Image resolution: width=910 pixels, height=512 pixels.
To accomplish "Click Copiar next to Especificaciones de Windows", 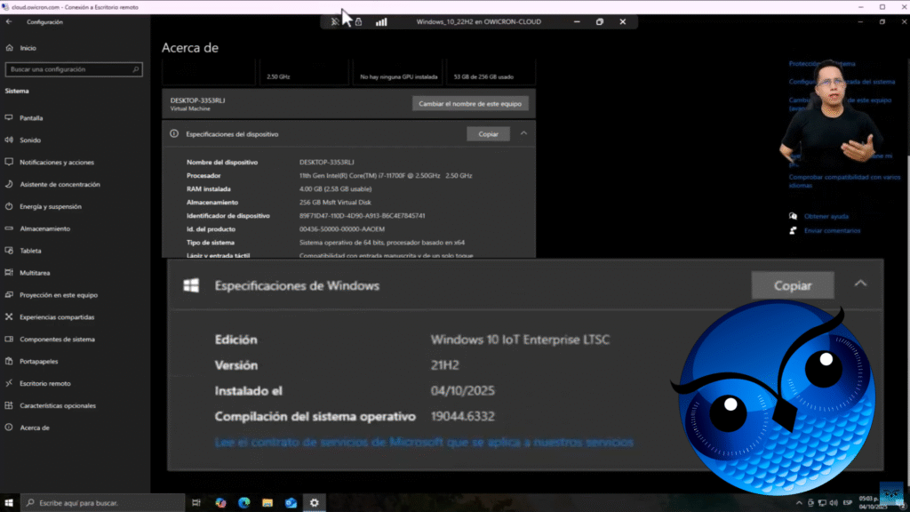I will pos(793,285).
